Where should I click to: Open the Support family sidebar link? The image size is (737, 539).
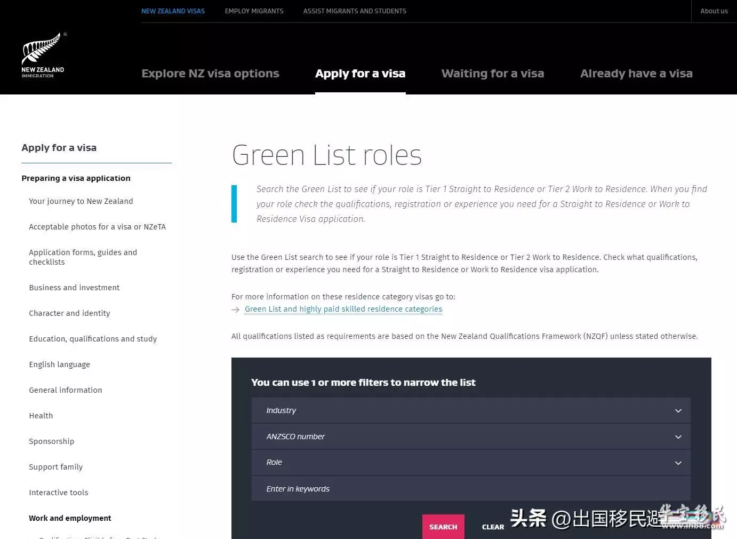(56, 467)
